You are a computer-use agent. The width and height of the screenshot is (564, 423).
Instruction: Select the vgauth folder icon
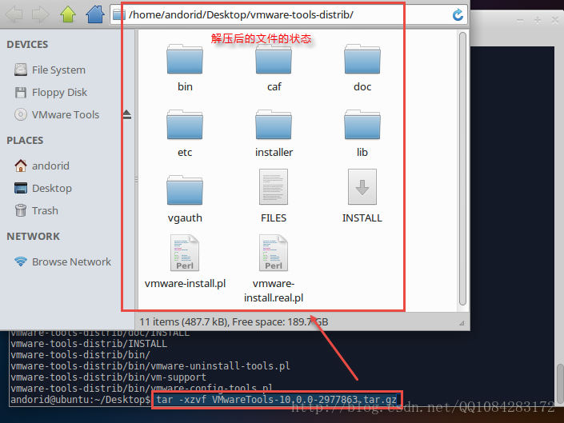(185, 190)
